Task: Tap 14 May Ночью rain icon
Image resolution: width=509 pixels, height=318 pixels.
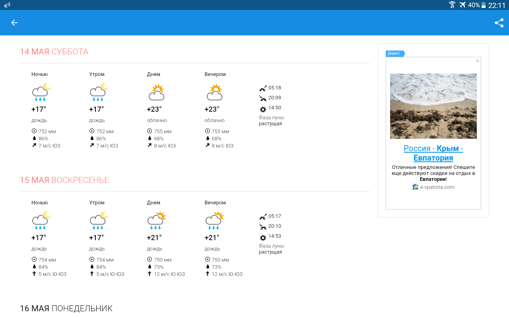Action: (41, 92)
